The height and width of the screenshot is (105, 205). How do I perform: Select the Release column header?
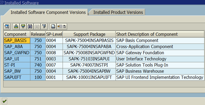coord(38,34)
